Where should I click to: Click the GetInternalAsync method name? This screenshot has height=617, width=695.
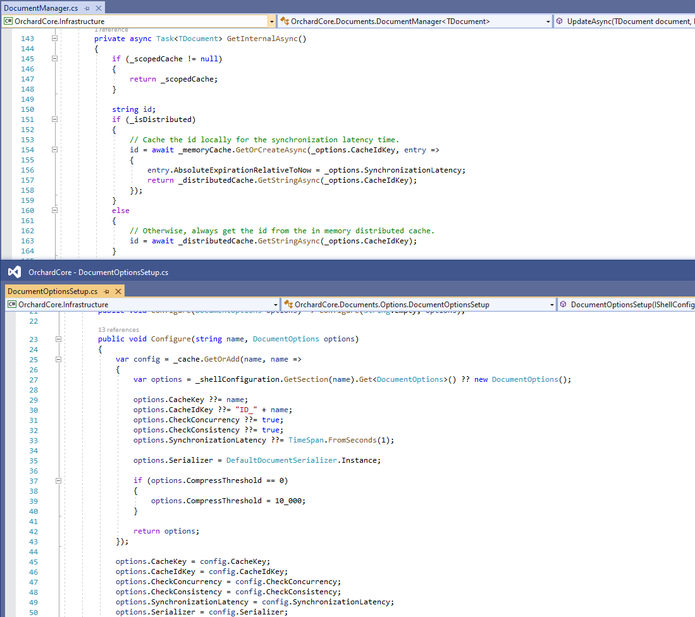pyautogui.click(x=262, y=39)
